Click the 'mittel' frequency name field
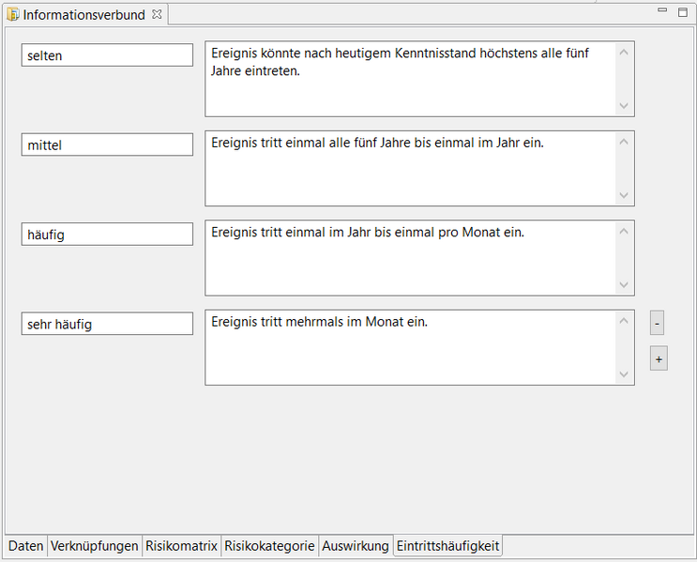The image size is (697, 562). [107, 144]
